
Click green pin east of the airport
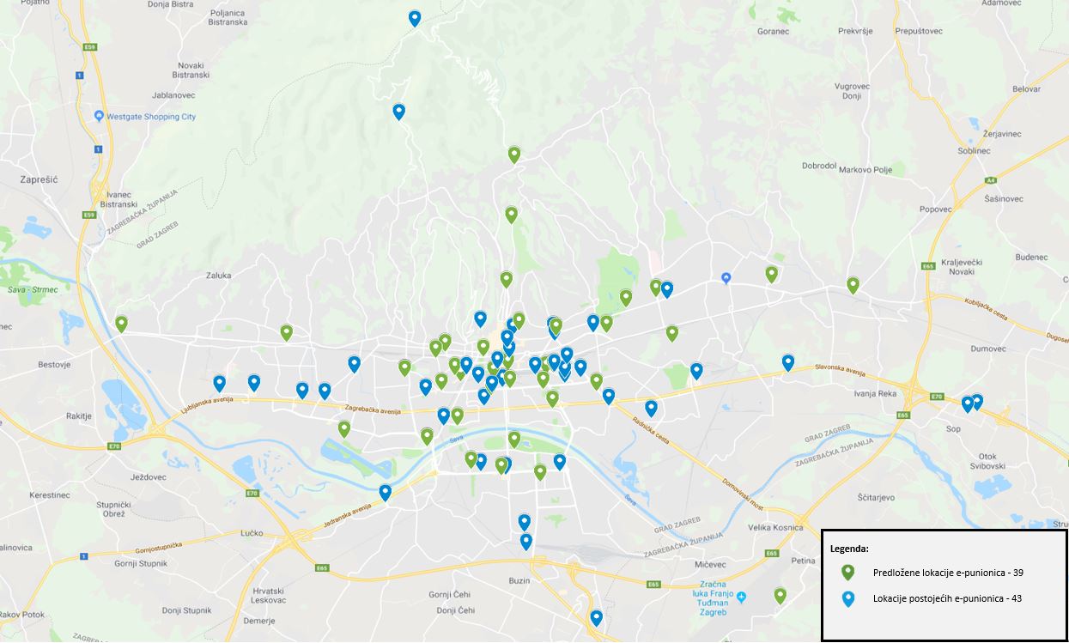point(780,595)
